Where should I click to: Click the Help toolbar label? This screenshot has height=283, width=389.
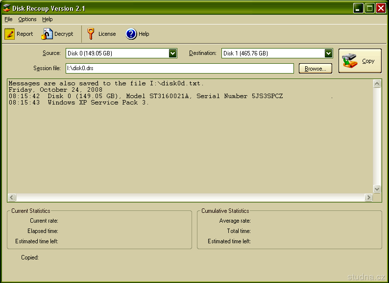tap(144, 34)
